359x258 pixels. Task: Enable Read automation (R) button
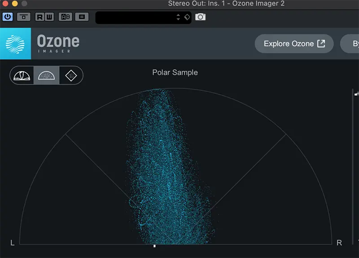pos(39,17)
